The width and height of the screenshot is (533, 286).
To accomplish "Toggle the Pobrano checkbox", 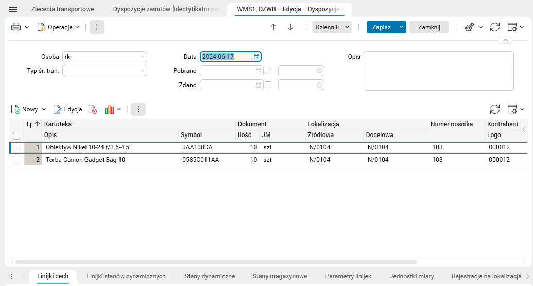I will tap(268, 71).
